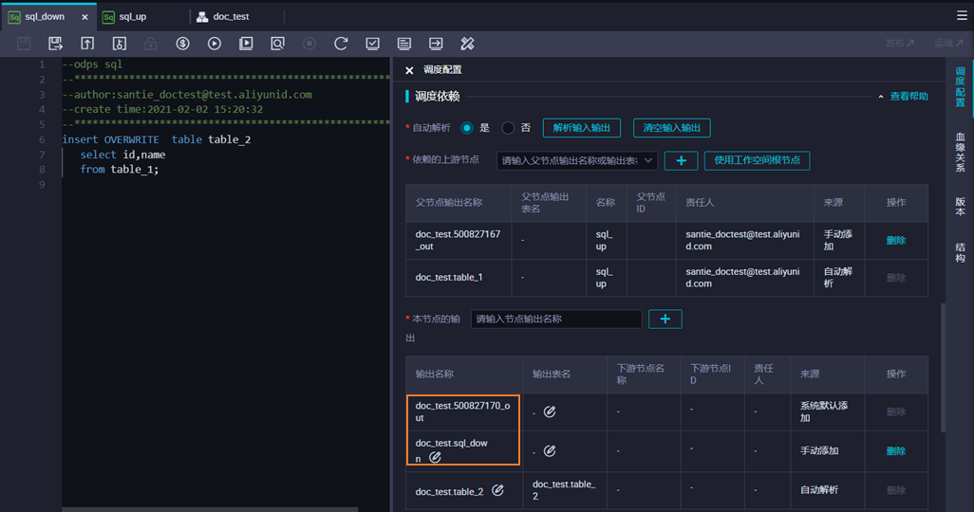Open 调度配置 side tab
The image size is (974, 512).
coord(960,87)
